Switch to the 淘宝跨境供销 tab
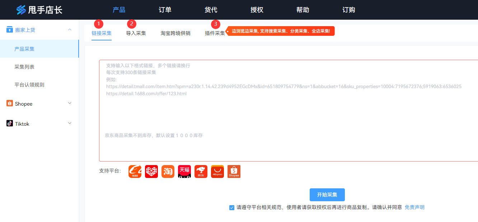The height and width of the screenshot is (222, 478). pos(175,32)
